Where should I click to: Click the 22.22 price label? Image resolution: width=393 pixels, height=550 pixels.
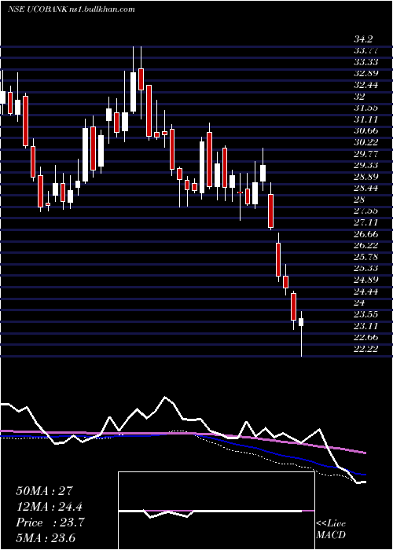[365, 349]
